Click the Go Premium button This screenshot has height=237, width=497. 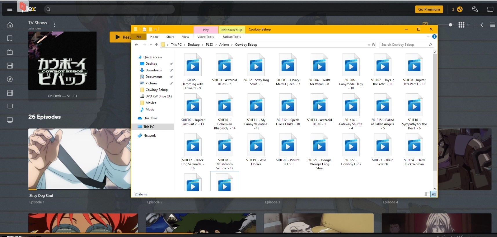(429, 9)
